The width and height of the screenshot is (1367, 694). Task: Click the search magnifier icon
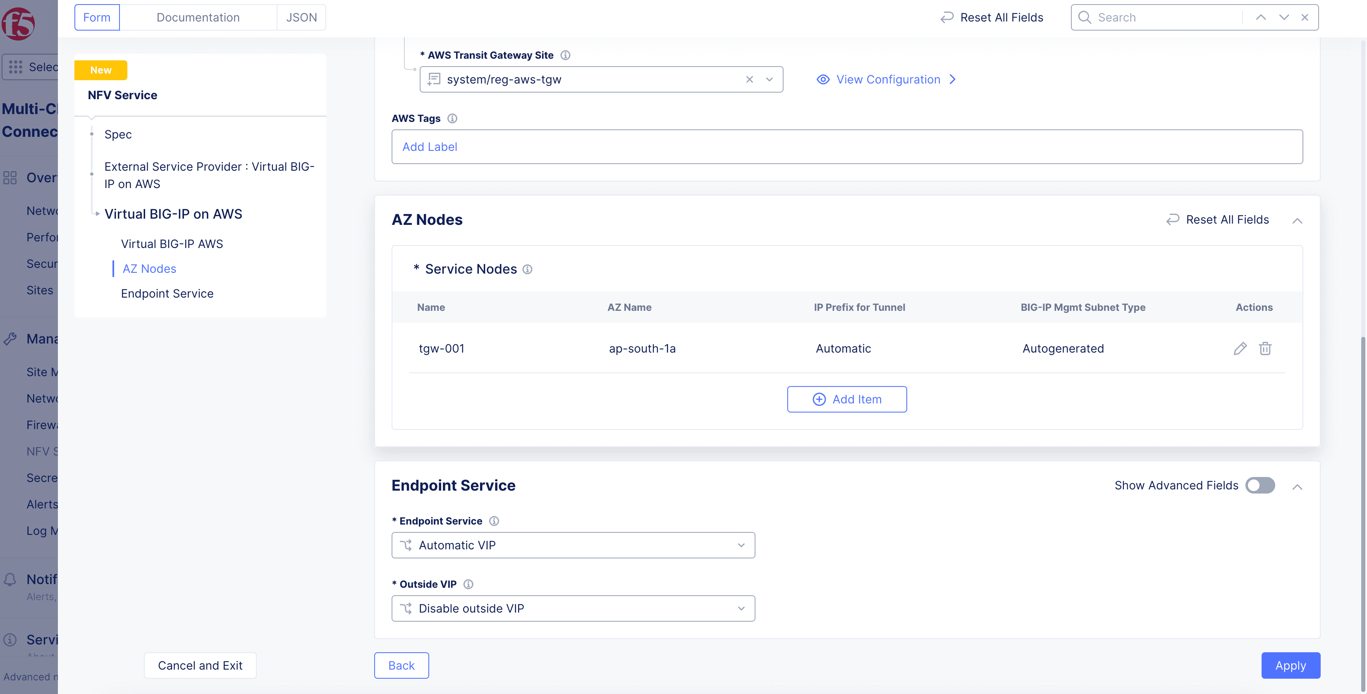1085,17
